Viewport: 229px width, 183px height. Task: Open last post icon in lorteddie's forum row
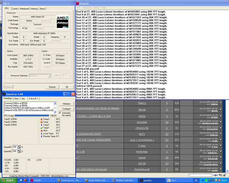point(221,122)
